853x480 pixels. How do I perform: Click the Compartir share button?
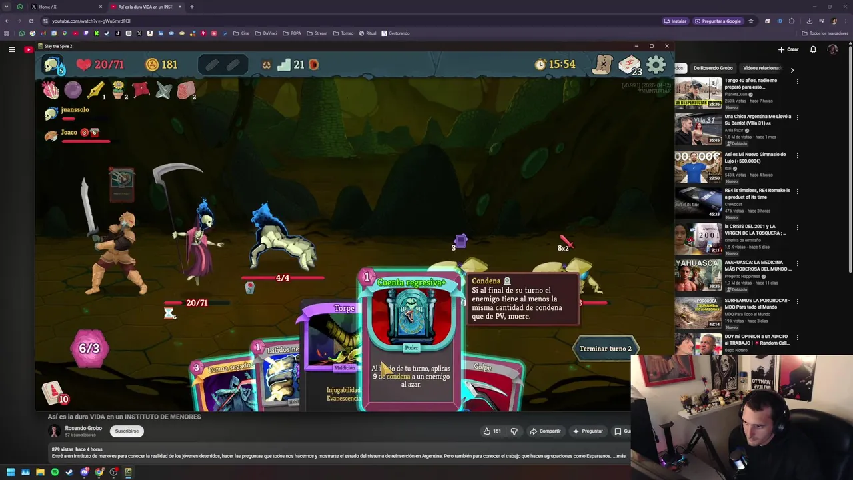[545, 431]
